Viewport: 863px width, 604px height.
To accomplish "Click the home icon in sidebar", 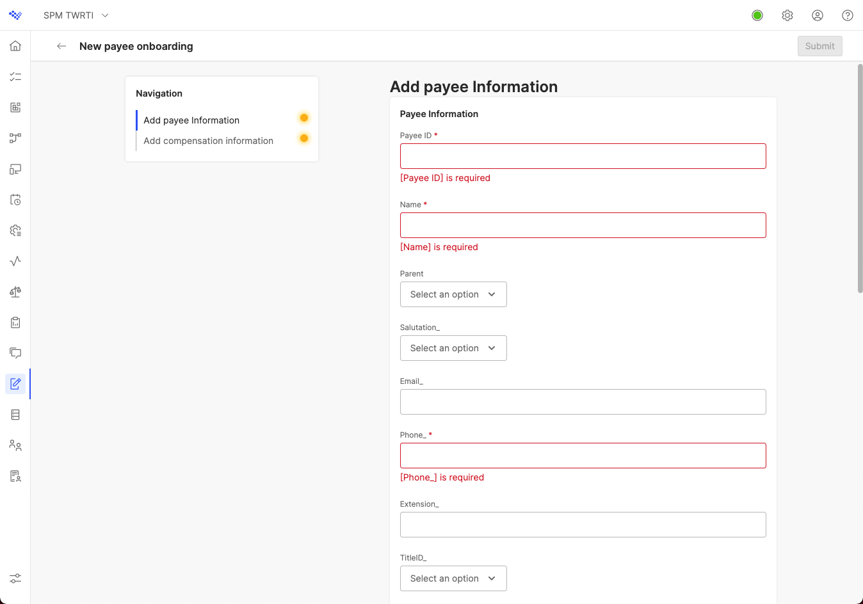I will 15,46.
